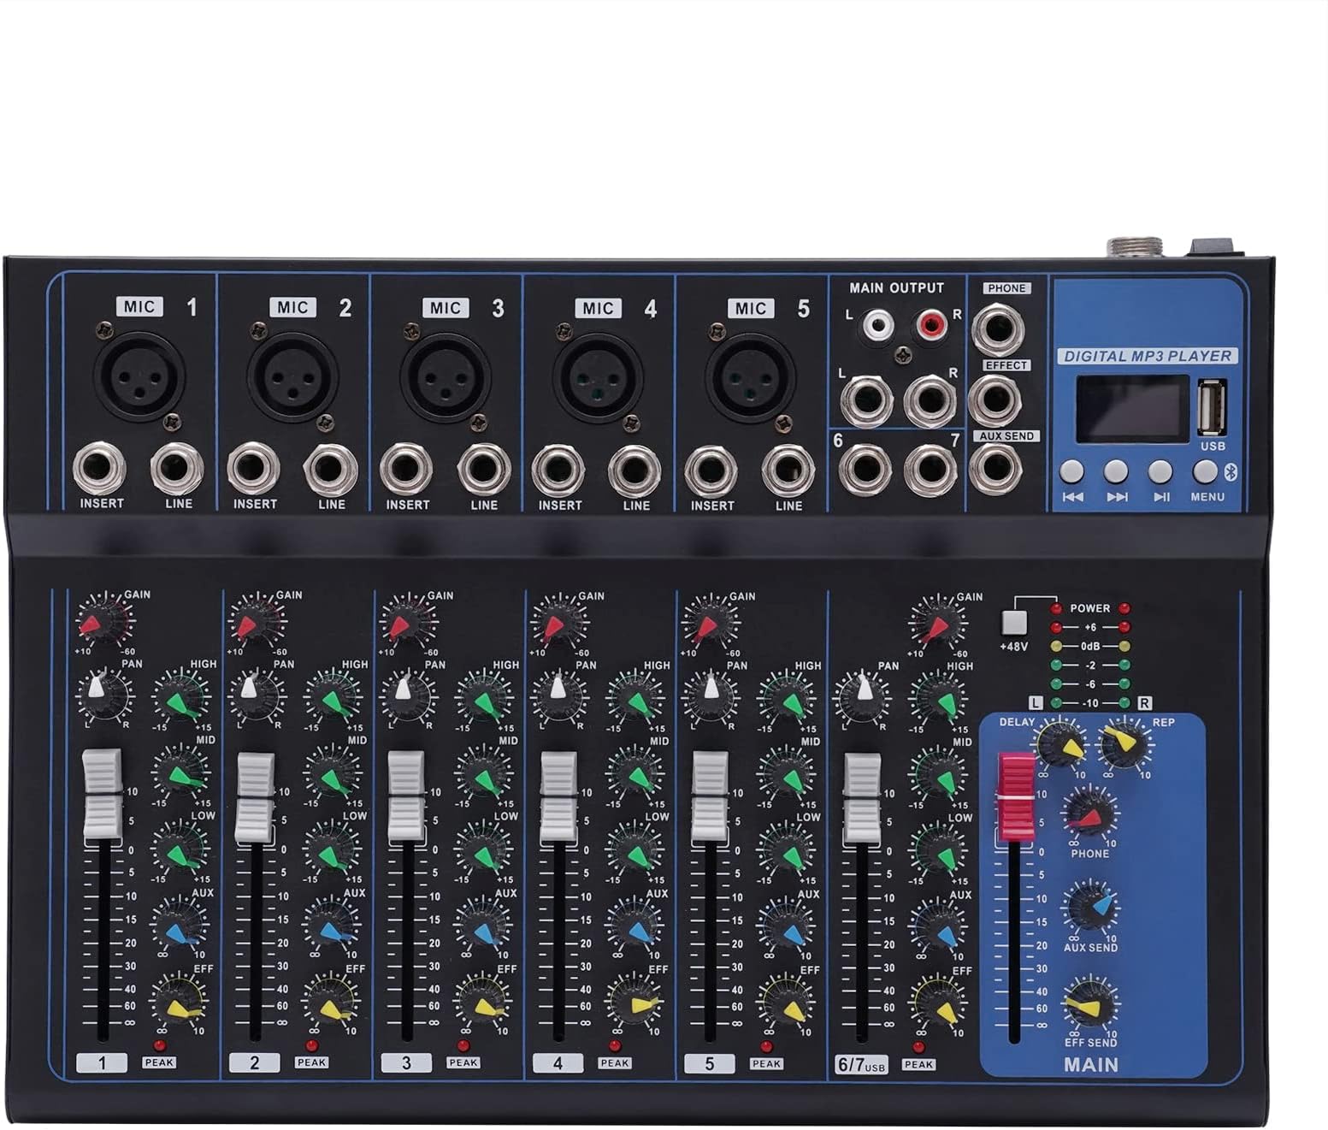1328x1130 pixels.
Task: Click the MAIN OUTPUT section label
Action: click(898, 288)
